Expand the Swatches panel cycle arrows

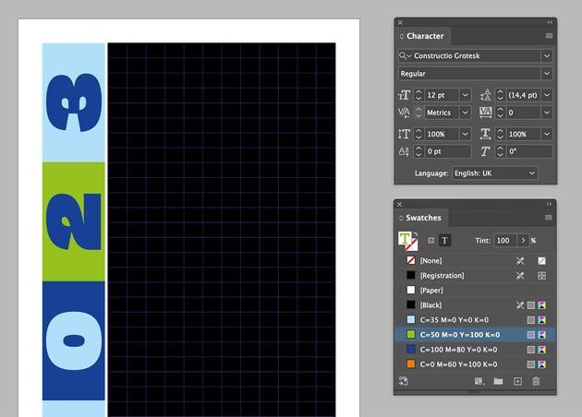pyautogui.click(x=401, y=218)
